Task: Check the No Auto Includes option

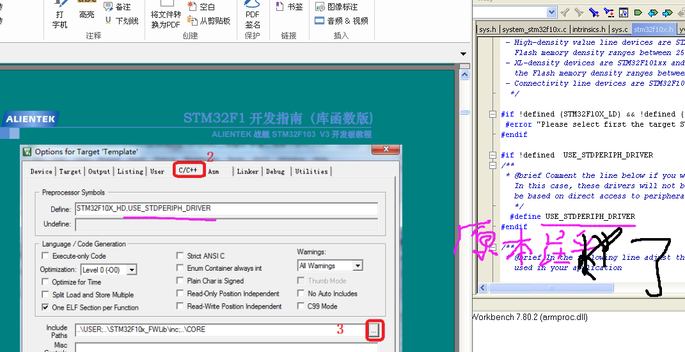Action: [301, 293]
